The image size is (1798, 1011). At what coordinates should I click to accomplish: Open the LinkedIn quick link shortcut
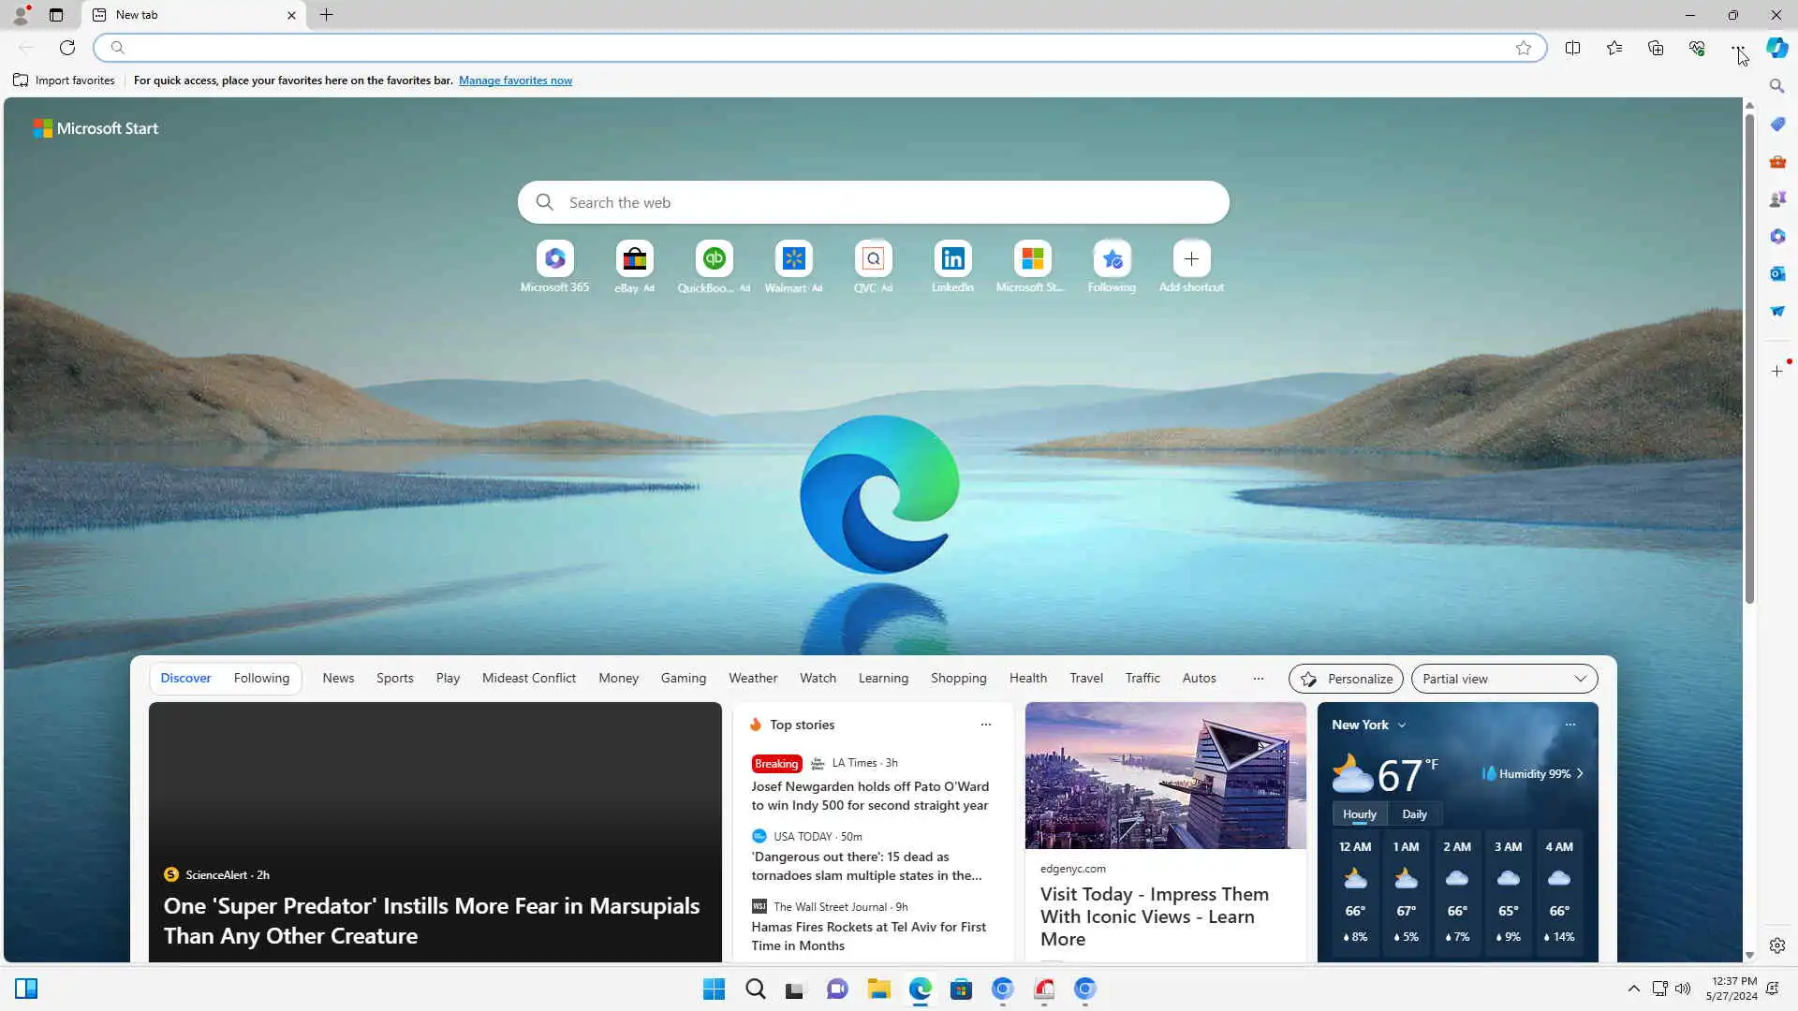952,258
